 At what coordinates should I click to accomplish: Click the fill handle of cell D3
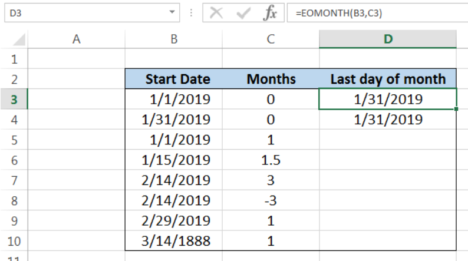tap(456, 109)
